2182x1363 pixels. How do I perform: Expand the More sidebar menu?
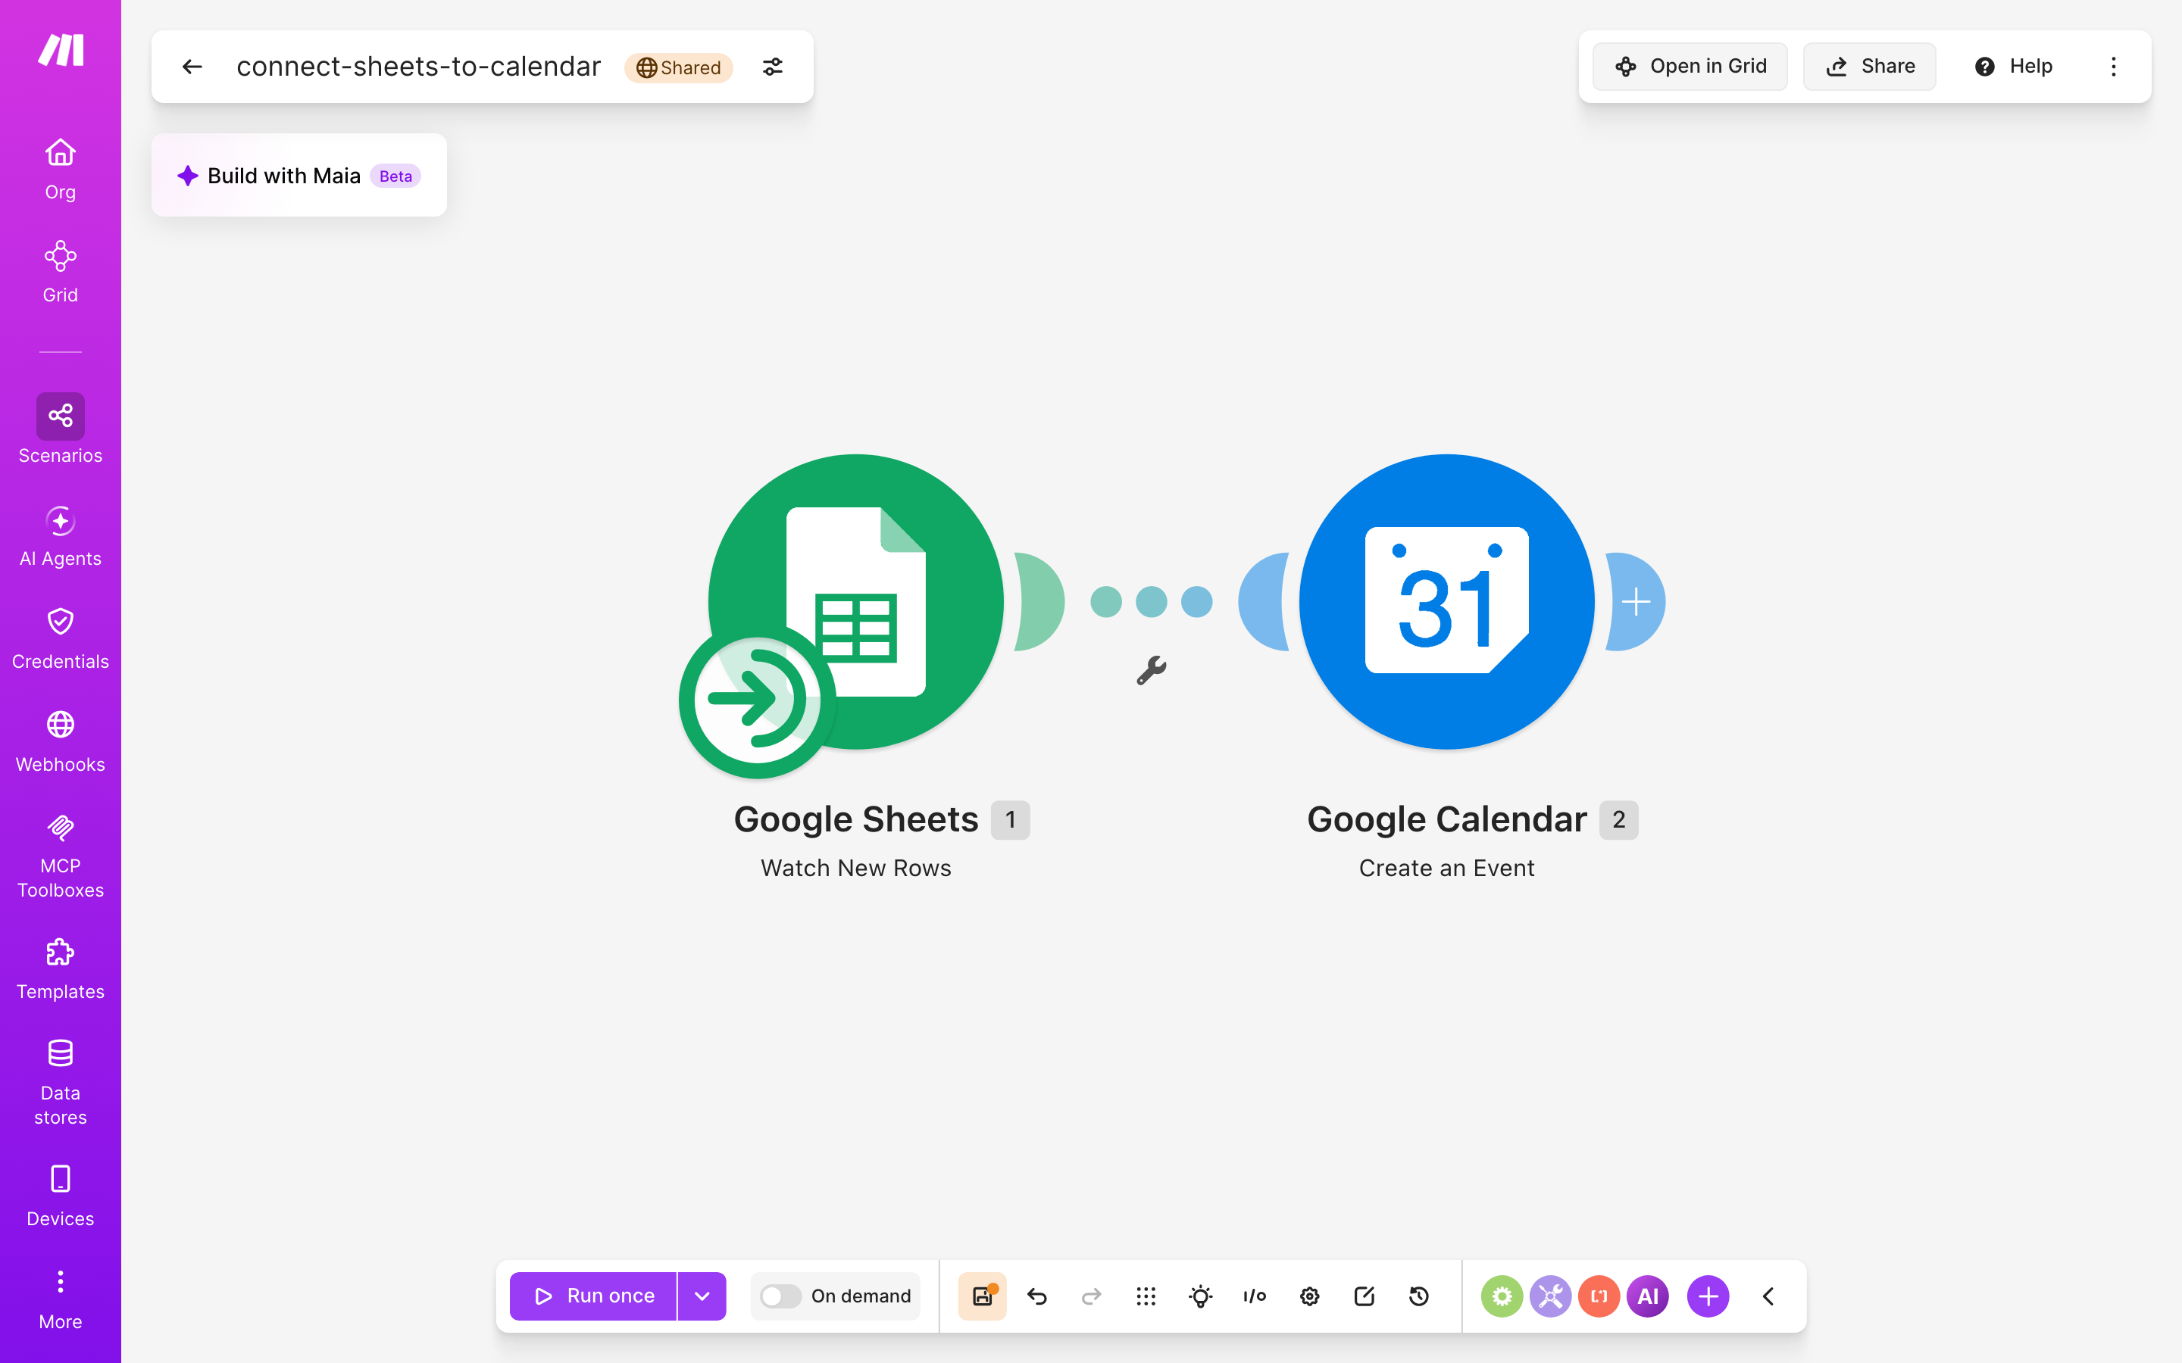[x=61, y=1299]
